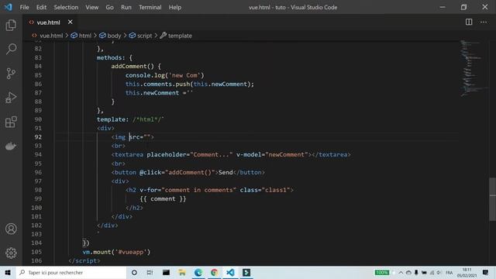Screen dimensions: 496x279
Task: Open the Terminal menu
Action: [x=150, y=7]
